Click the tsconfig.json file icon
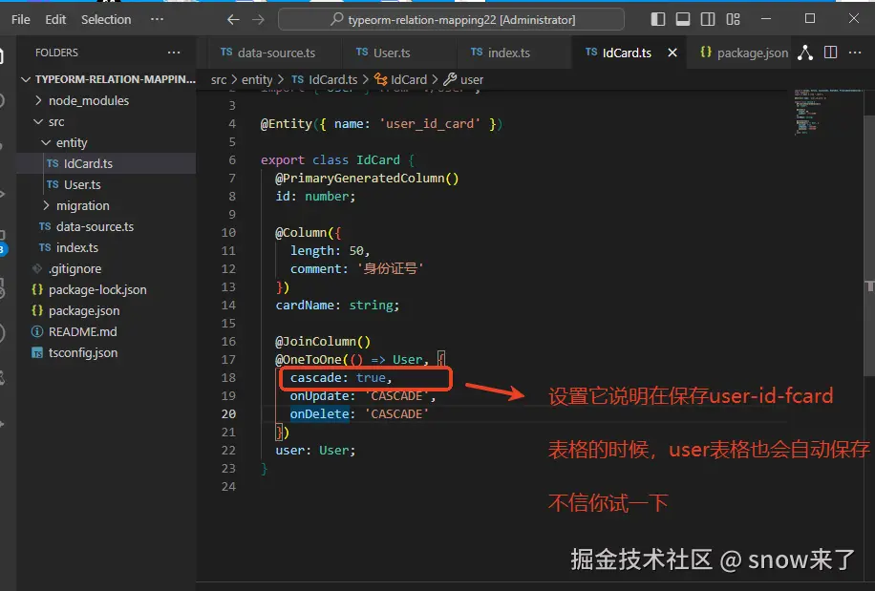The width and height of the screenshot is (875, 591). 37,353
